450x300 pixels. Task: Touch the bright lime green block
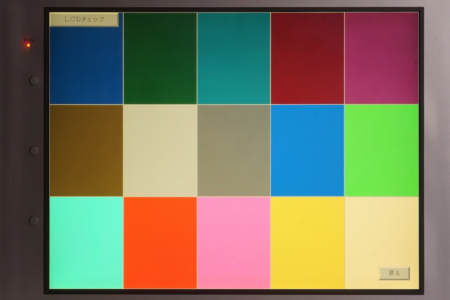[381, 150]
